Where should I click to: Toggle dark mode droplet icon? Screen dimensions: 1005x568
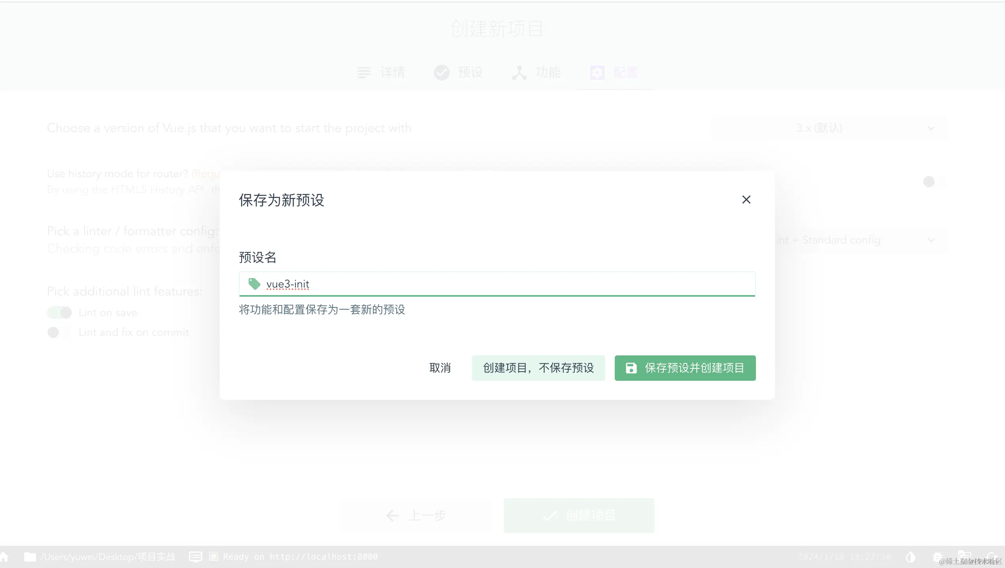click(x=911, y=557)
